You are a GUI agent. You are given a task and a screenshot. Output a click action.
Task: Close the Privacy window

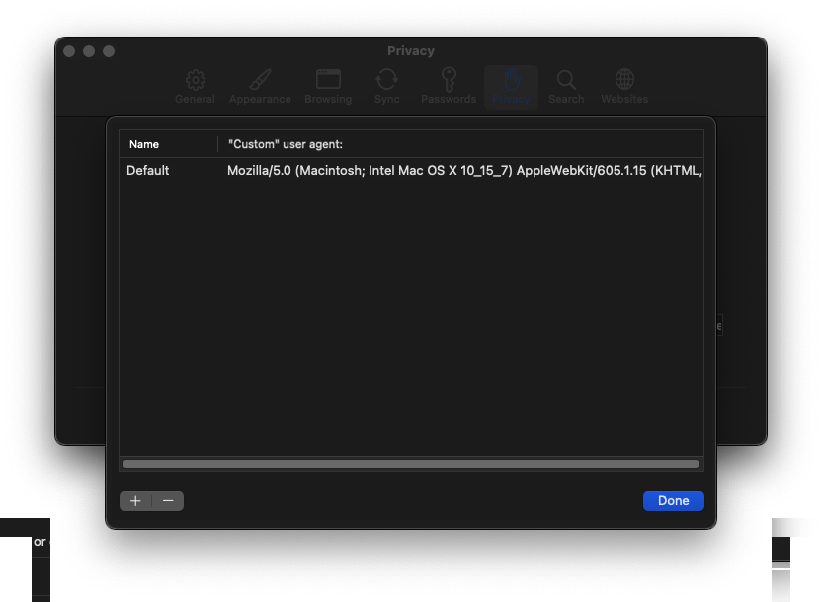click(x=70, y=51)
